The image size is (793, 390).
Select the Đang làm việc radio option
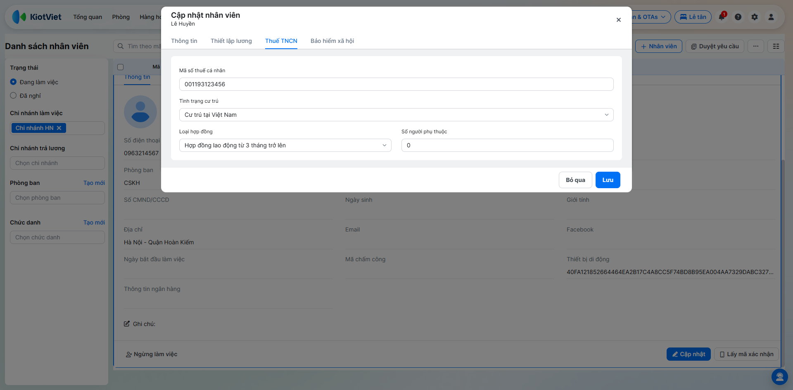[x=13, y=82]
